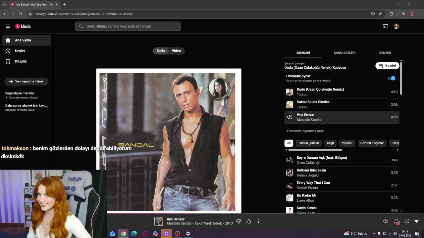The image size is (424, 238).
Task: Like the song with thumbs up
Action: [x=249, y=221]
